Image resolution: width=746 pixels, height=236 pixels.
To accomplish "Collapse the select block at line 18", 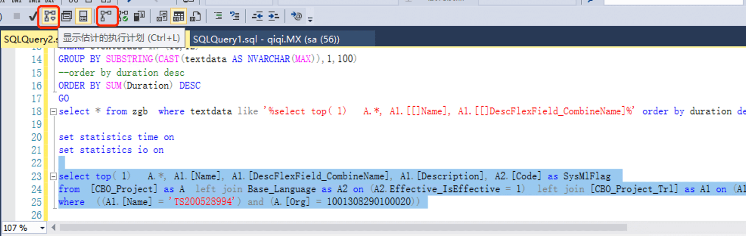I will pyautogui.click(x=53, y=112).
